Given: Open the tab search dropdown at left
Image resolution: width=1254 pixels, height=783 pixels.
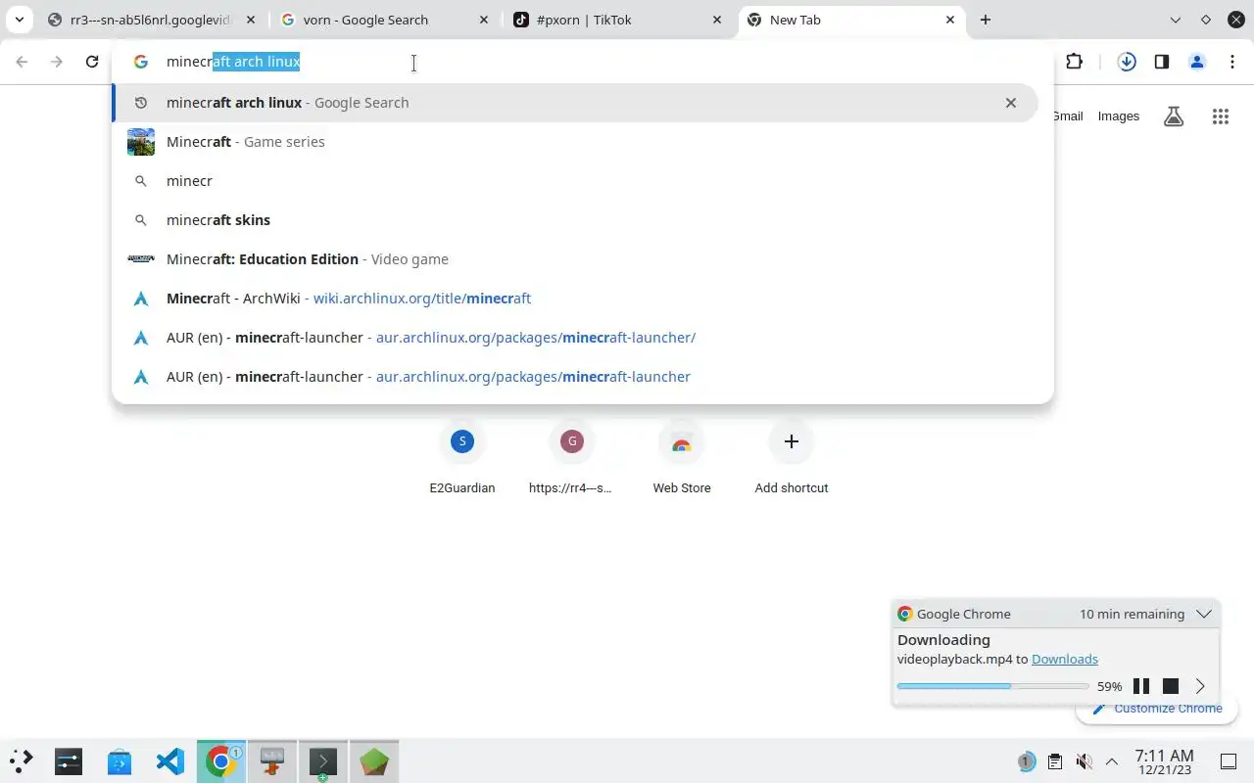Looking at the screenshot, I should [x=19, y=20].
